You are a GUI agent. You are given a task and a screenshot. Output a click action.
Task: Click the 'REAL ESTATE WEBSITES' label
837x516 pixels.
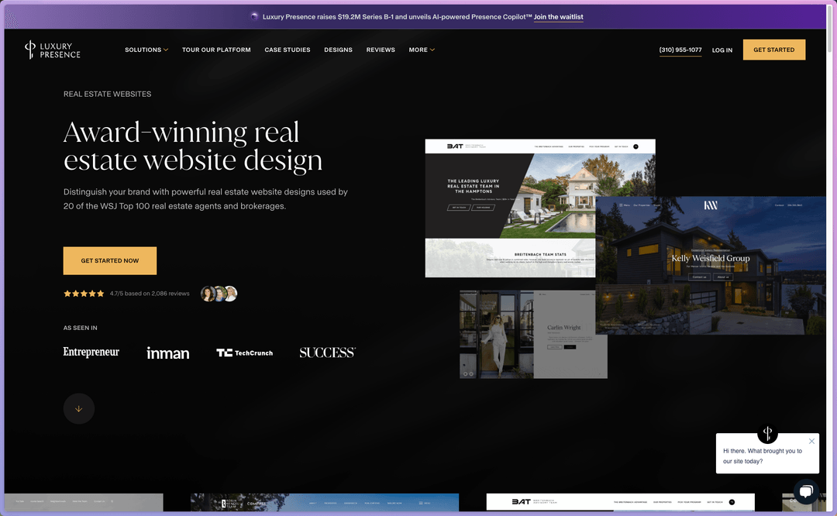point(107,94)
